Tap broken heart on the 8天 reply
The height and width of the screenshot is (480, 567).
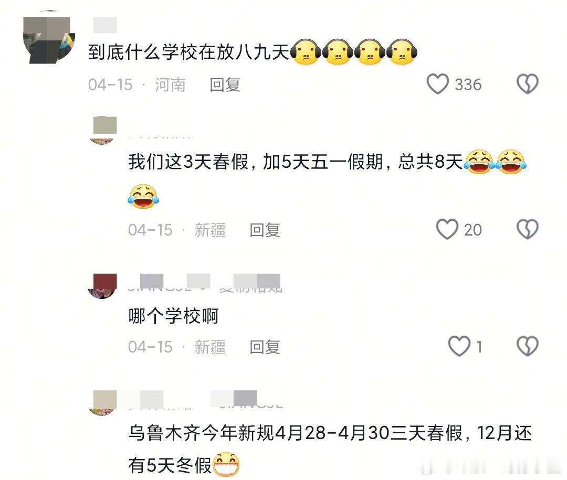click(528, 229)
